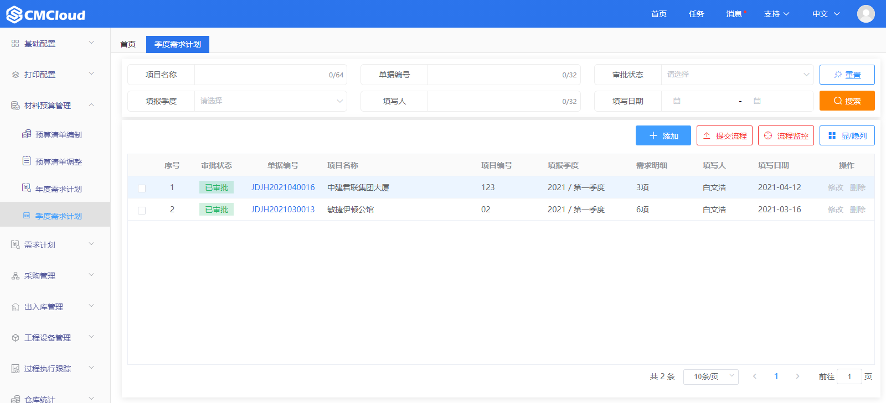Image resolution: width=886 pixels, height=403 pixels.
Task: Switch to the 首页 tab
Action: point(128,44)
